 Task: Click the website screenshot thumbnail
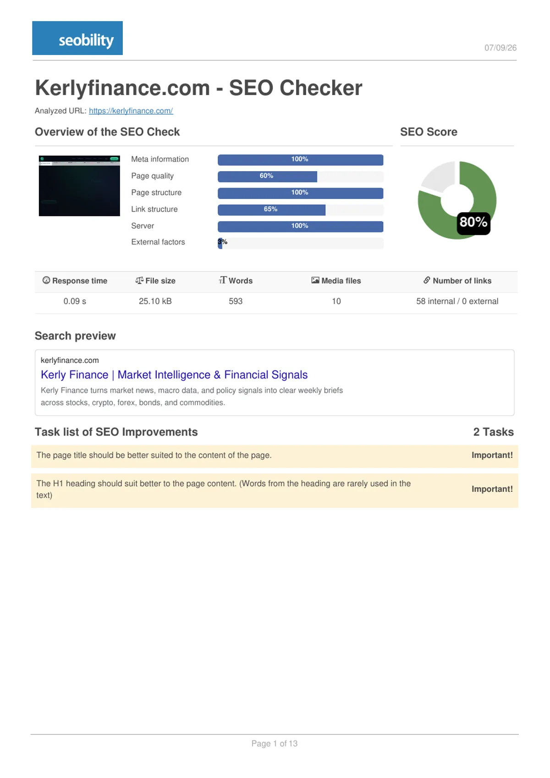(x=79, y=186)
